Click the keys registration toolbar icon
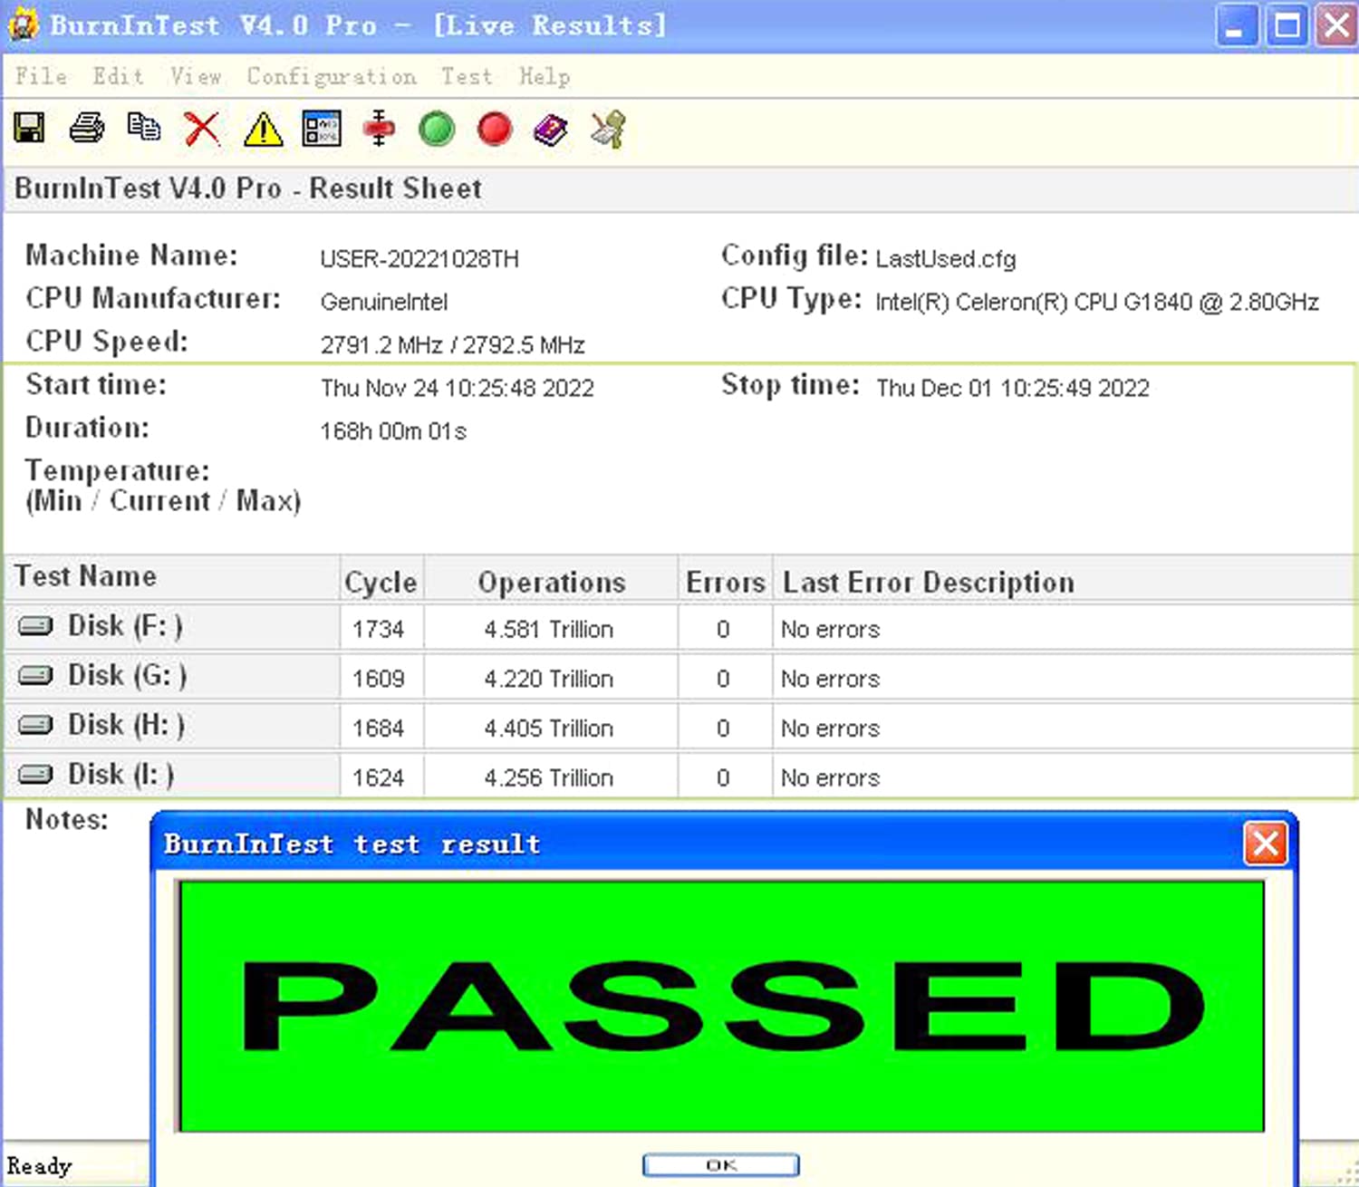This screenshot has width=1359, height=1187. point(608,130)
